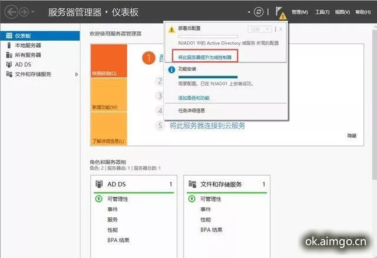Open 事件 in AD DS tile
The image size is (377, 258).
click(x=113, y=210)
